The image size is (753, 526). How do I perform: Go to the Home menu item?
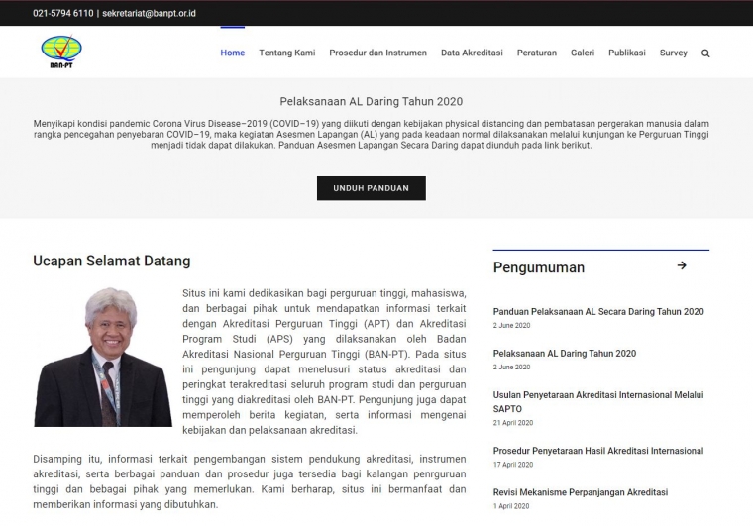[x=233, y=53]
